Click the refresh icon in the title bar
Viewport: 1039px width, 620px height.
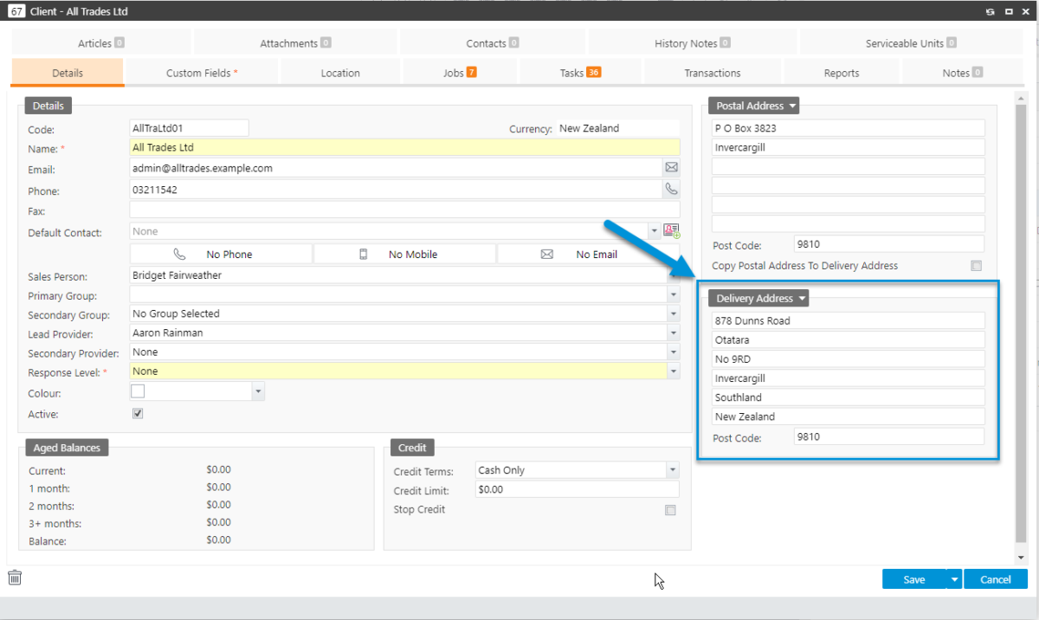click(x=992, y=10)
